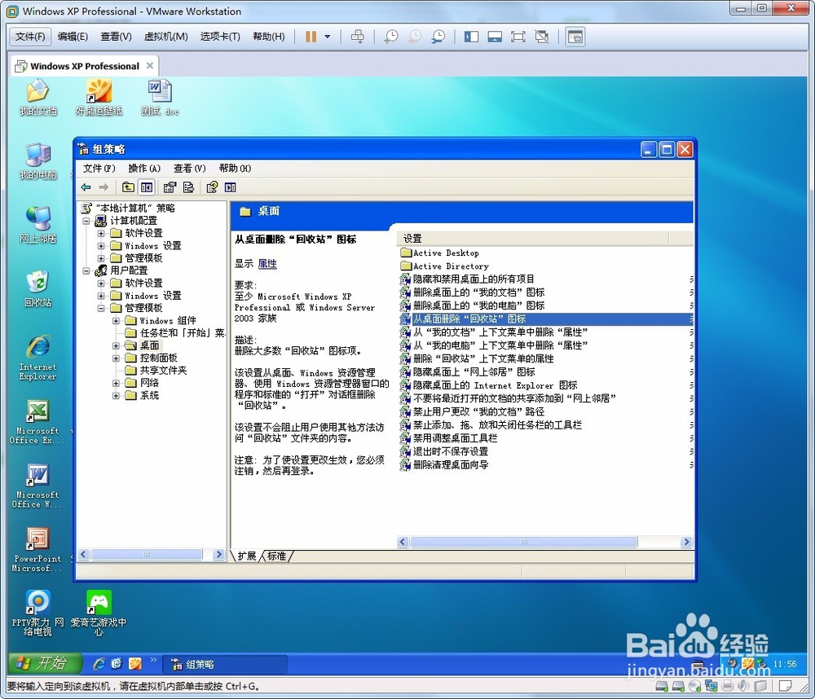
Task: Open the Properties toolbar icon in 组策略
Action: [x=170, y=187]
